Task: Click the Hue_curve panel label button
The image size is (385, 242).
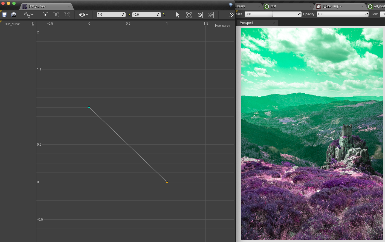Action: pos(12,24)
